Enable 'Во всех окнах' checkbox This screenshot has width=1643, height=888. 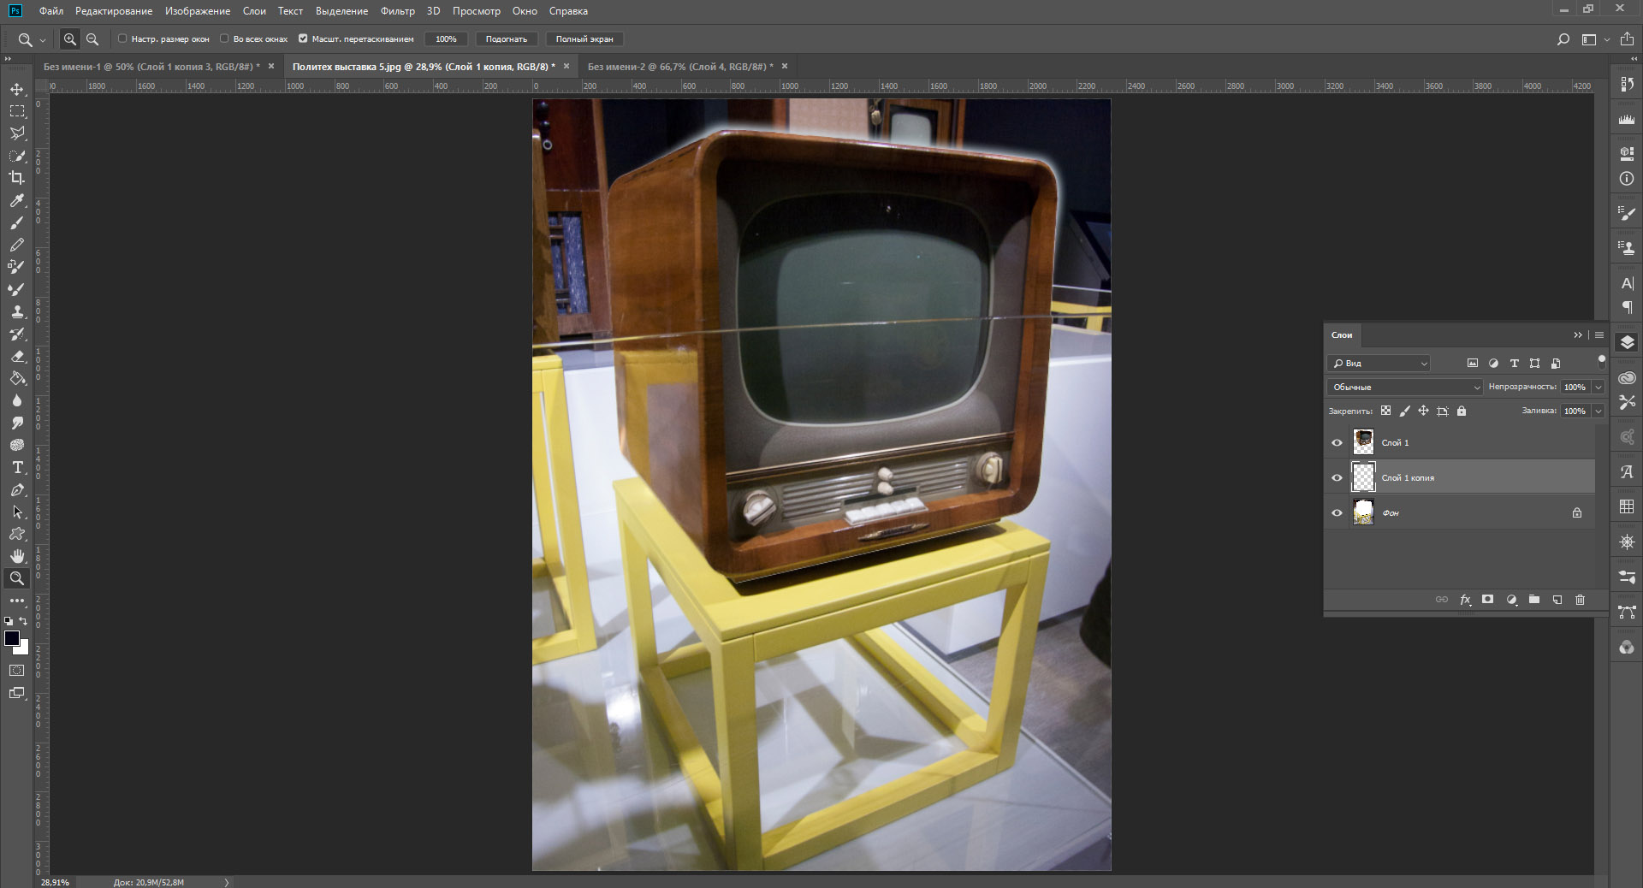[x=224, y=38]
